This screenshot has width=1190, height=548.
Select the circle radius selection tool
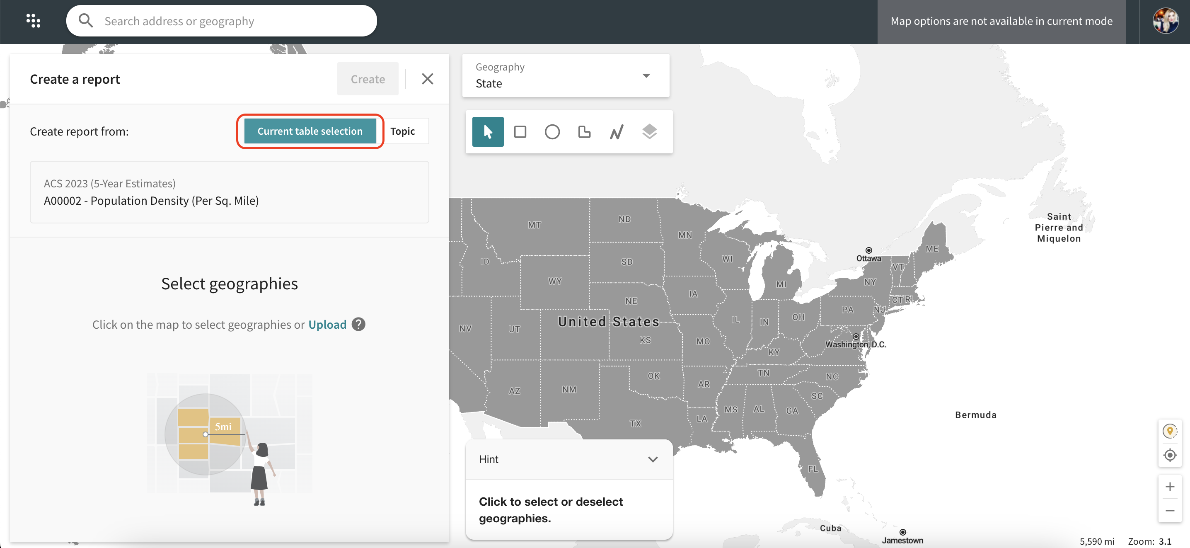click(x=552, y=132)
